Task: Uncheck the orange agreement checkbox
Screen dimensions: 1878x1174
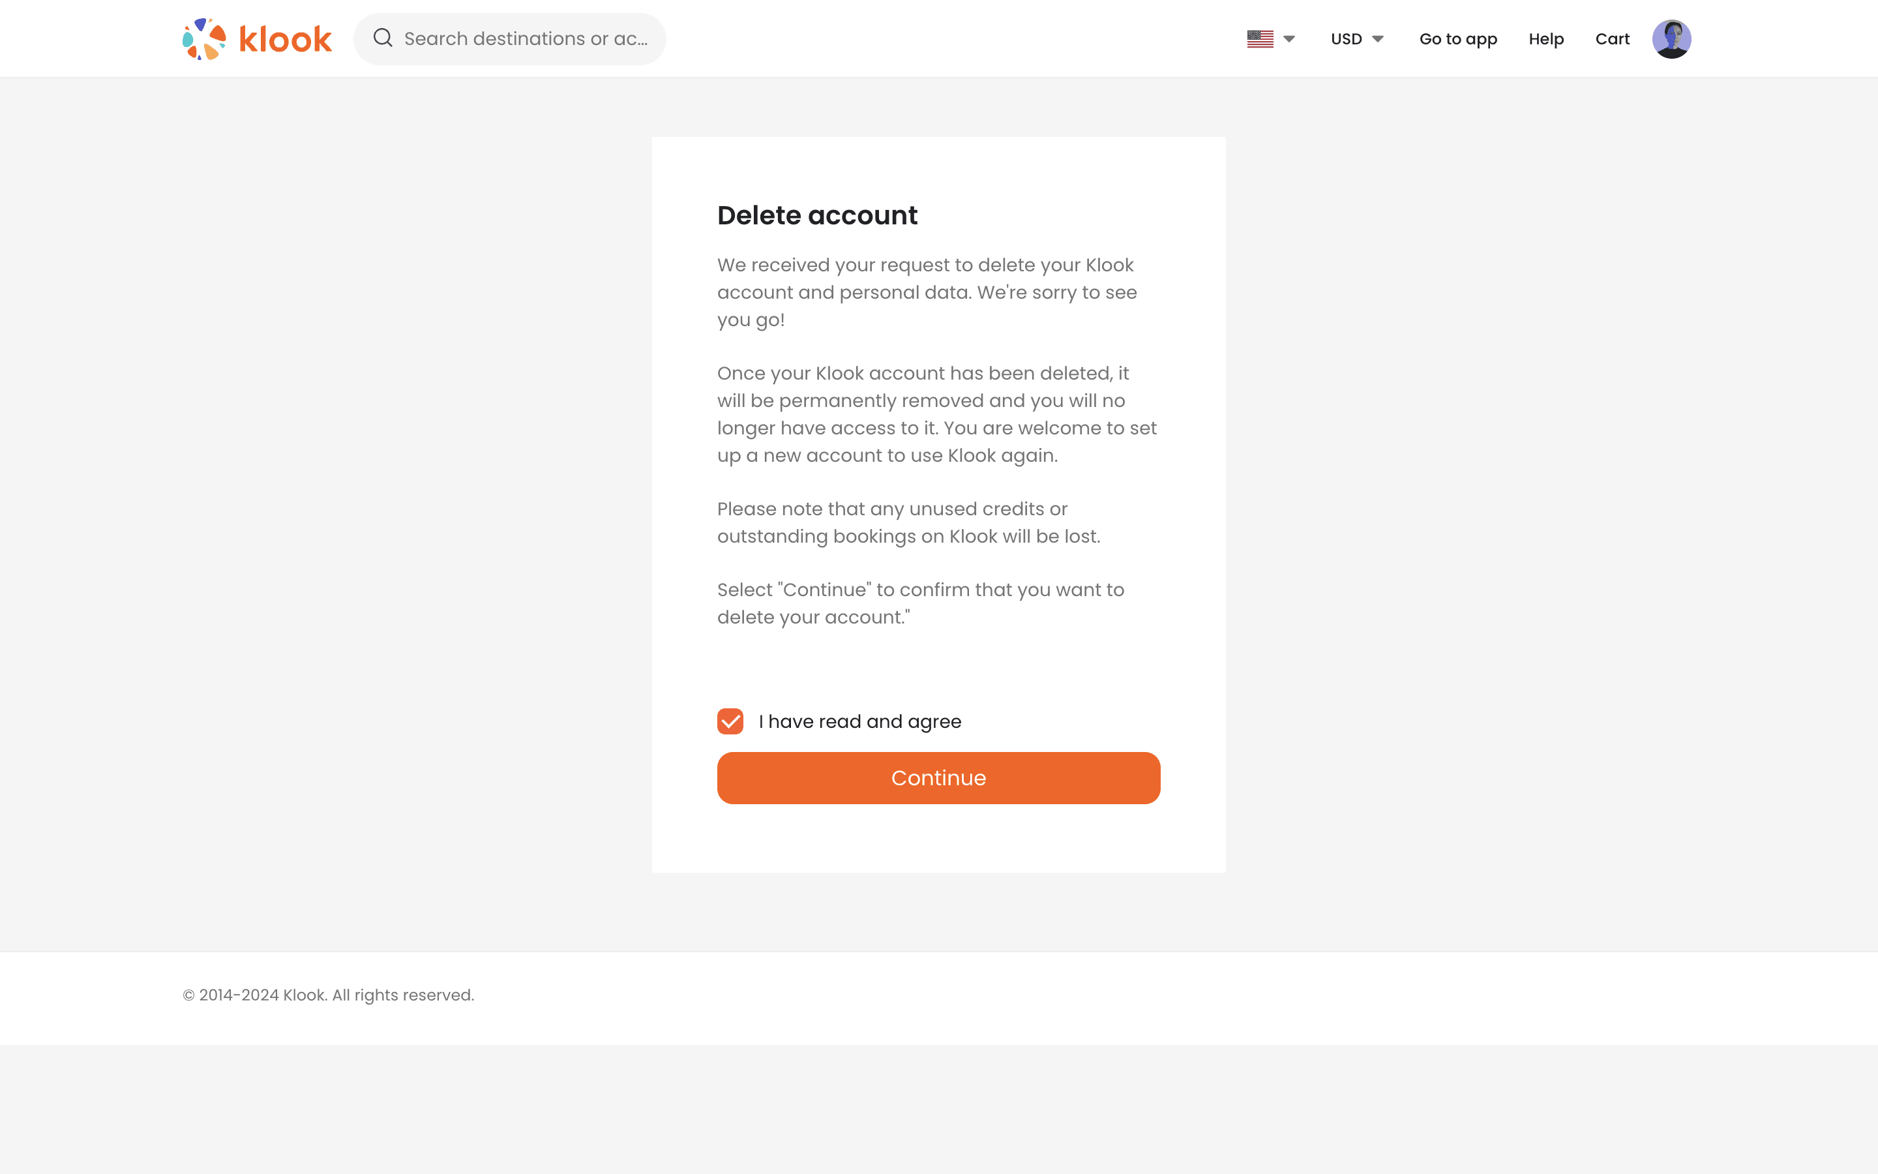Action: pyautogui.click(x=730, y=721)
